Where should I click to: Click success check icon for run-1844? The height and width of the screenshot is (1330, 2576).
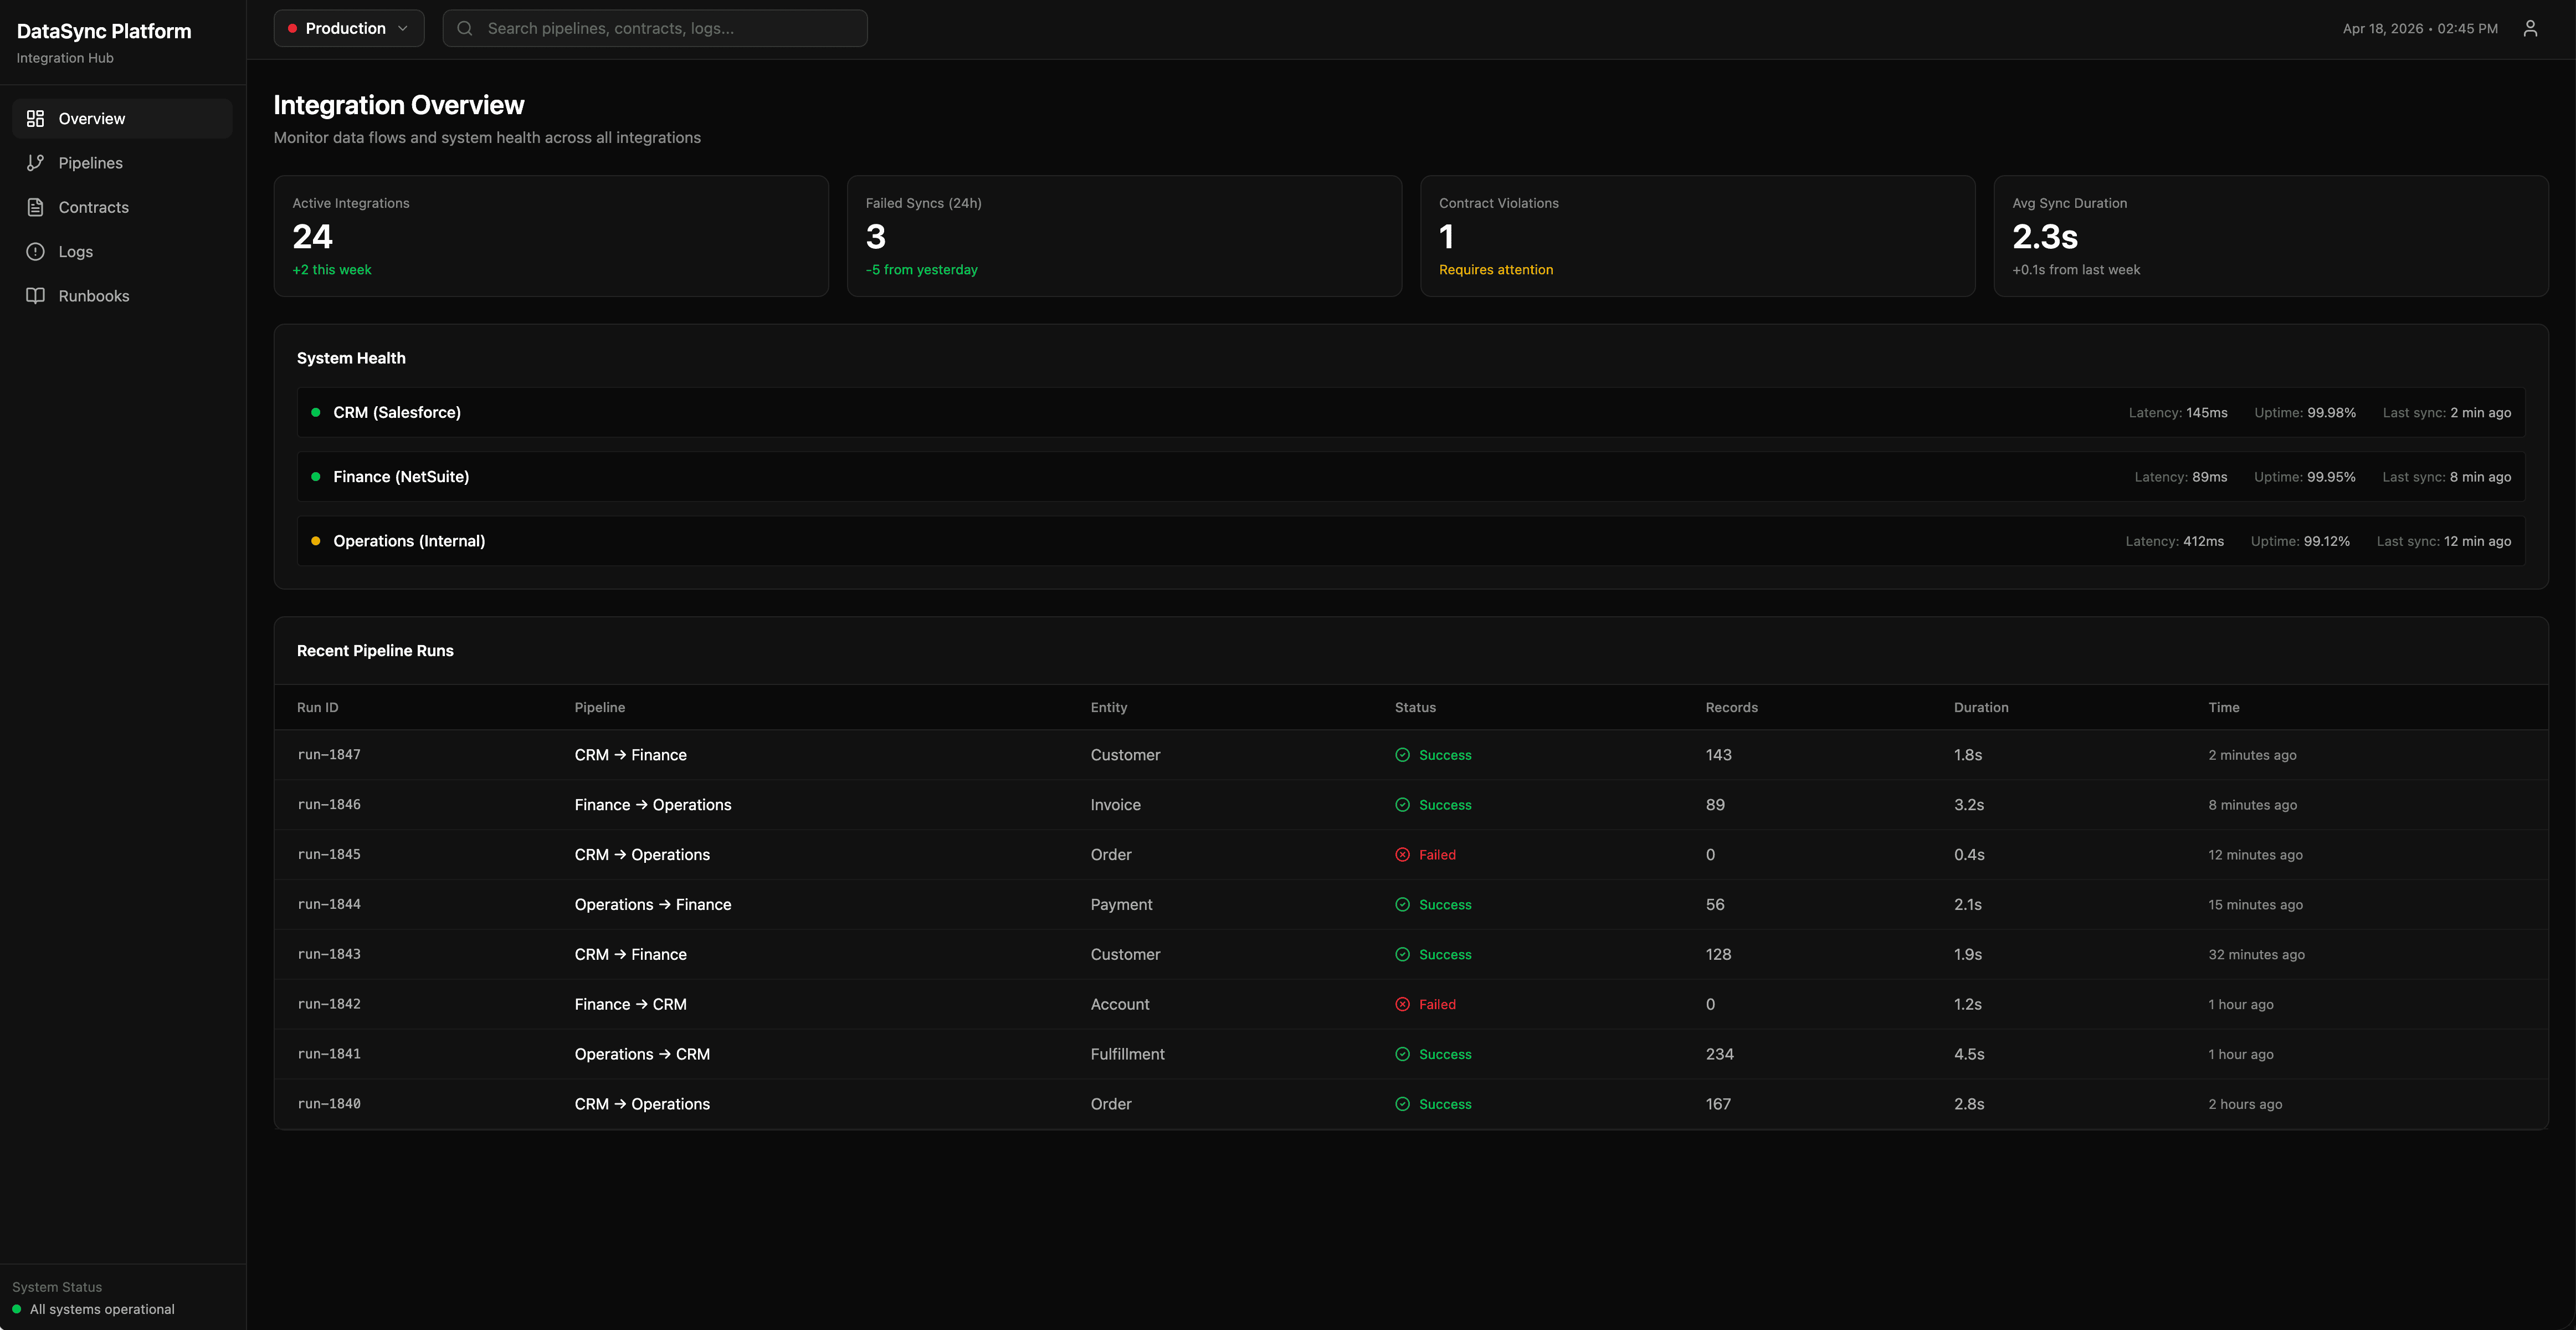point(1402,905)
